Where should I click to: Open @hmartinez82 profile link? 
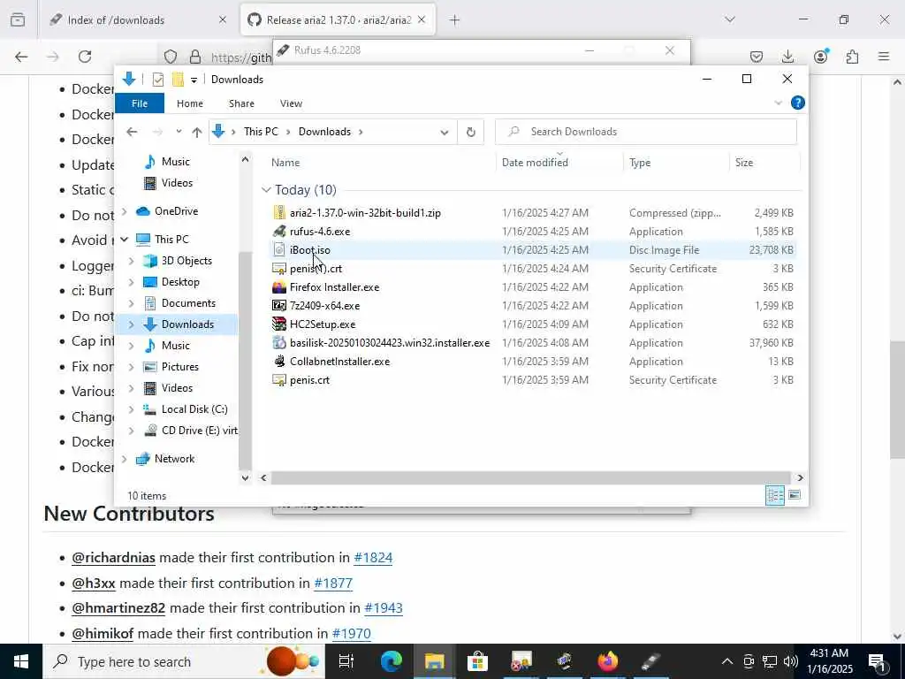point(118,608)
